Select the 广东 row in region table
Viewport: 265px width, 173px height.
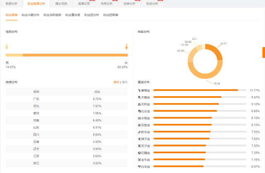pos(67,99)
